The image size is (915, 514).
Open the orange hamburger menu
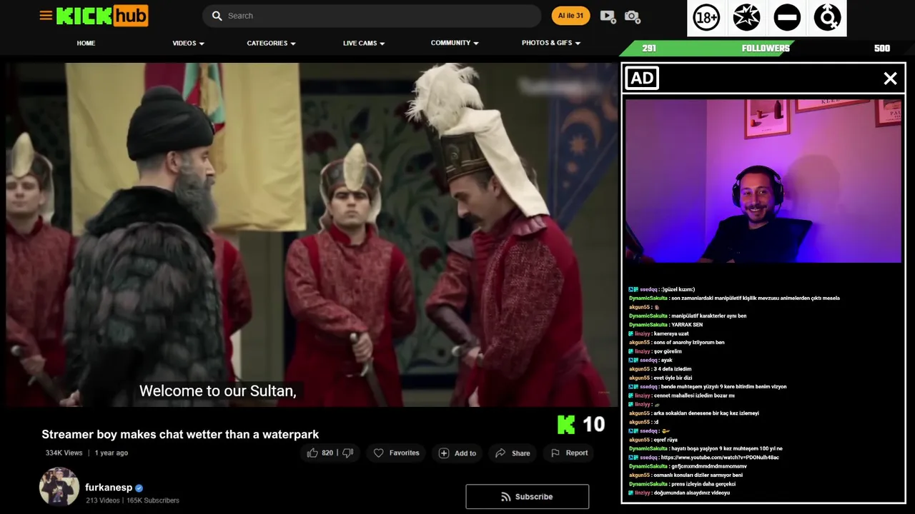[46, 15]
